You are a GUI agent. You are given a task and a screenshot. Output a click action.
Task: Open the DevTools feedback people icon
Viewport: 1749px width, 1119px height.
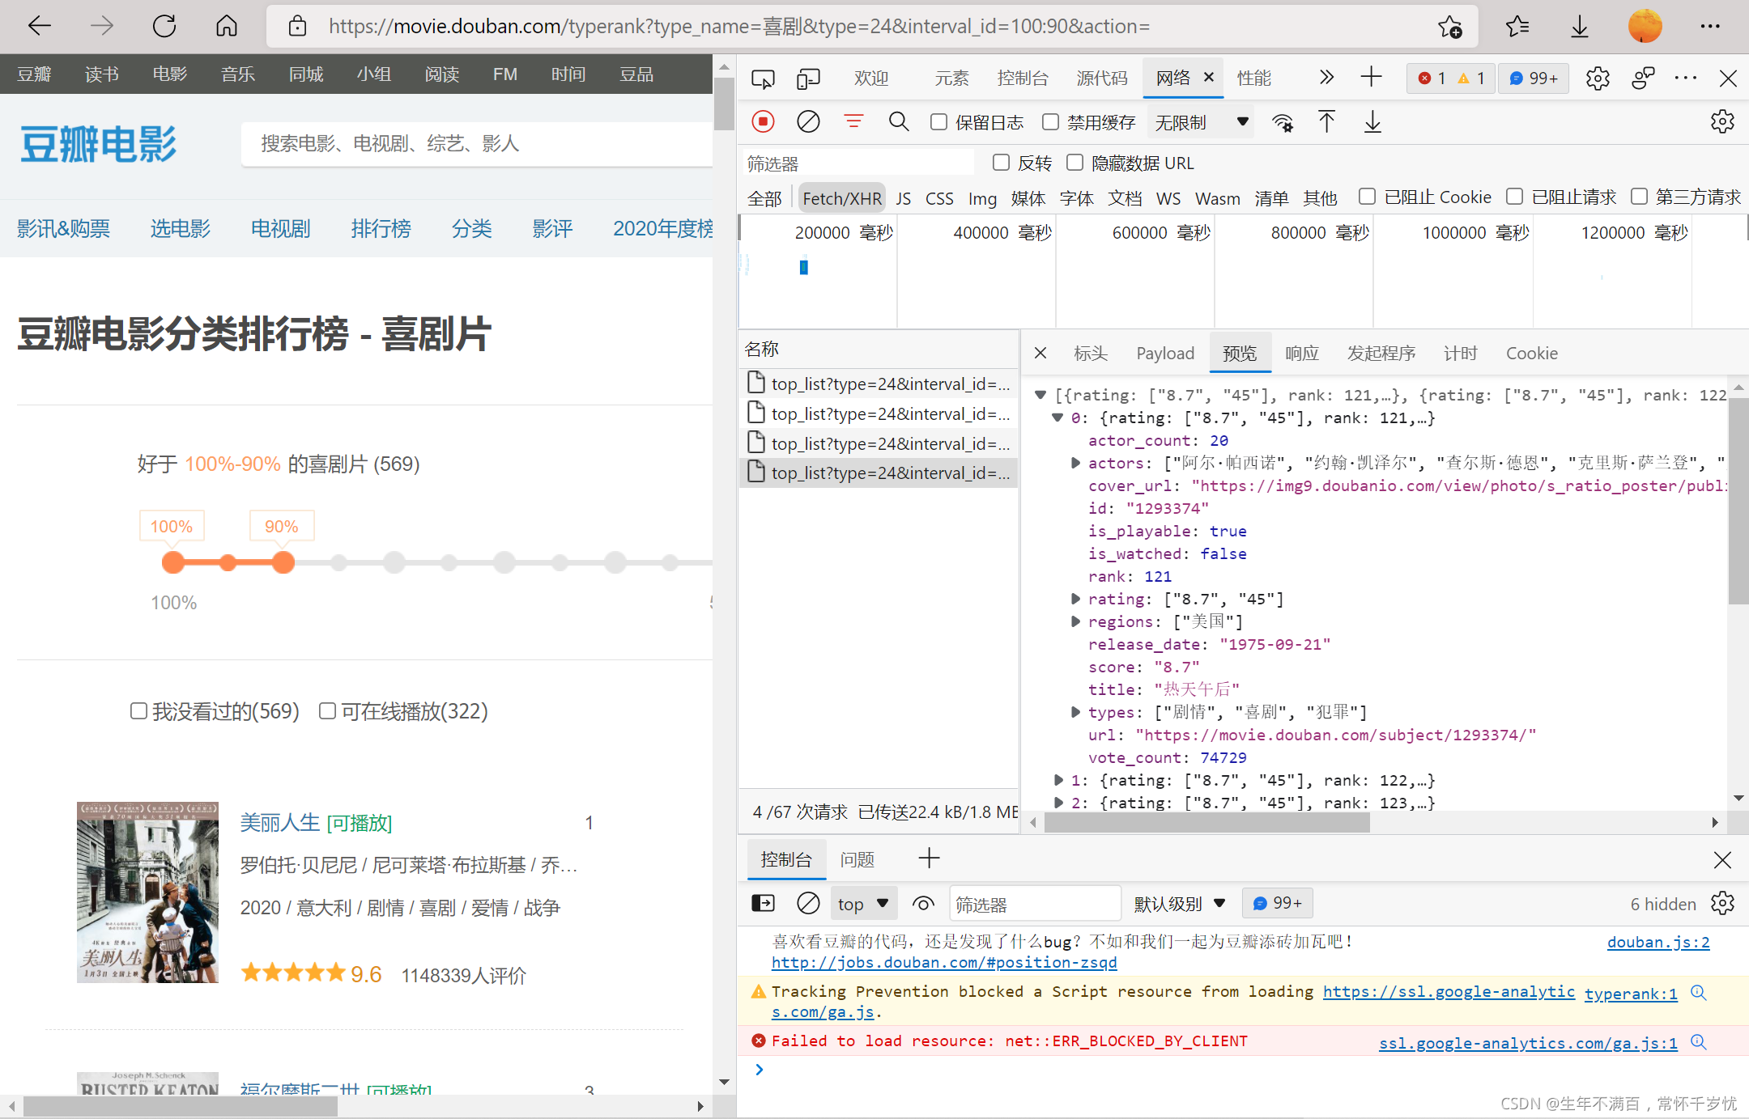coord(1643,78)
